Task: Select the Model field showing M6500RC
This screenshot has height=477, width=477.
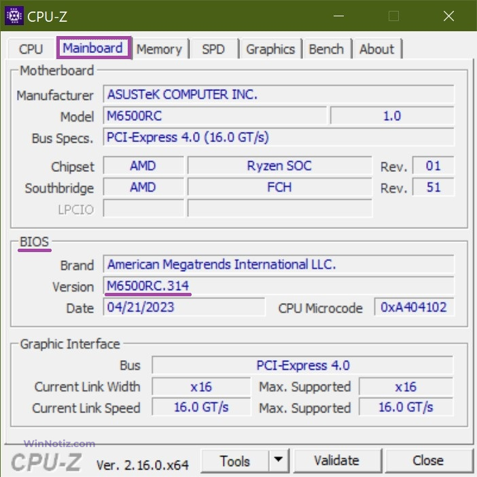Action: point(215,116)
